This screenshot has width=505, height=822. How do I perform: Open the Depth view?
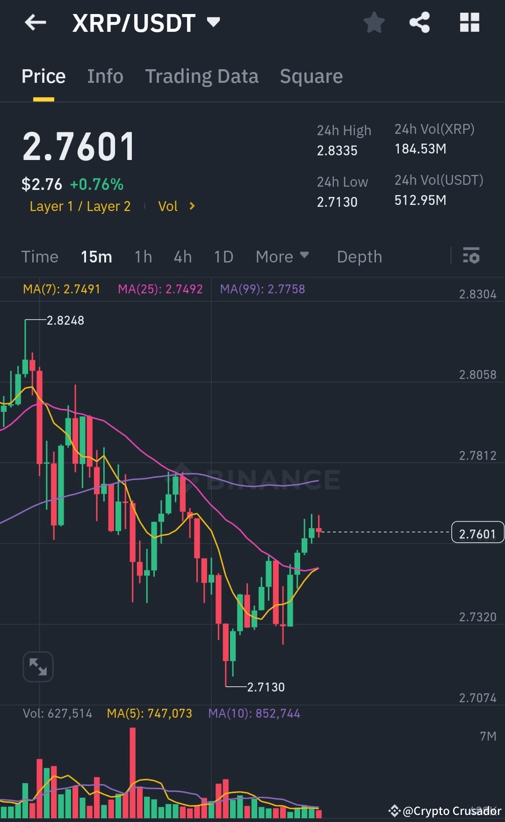[x=359, y=256]
